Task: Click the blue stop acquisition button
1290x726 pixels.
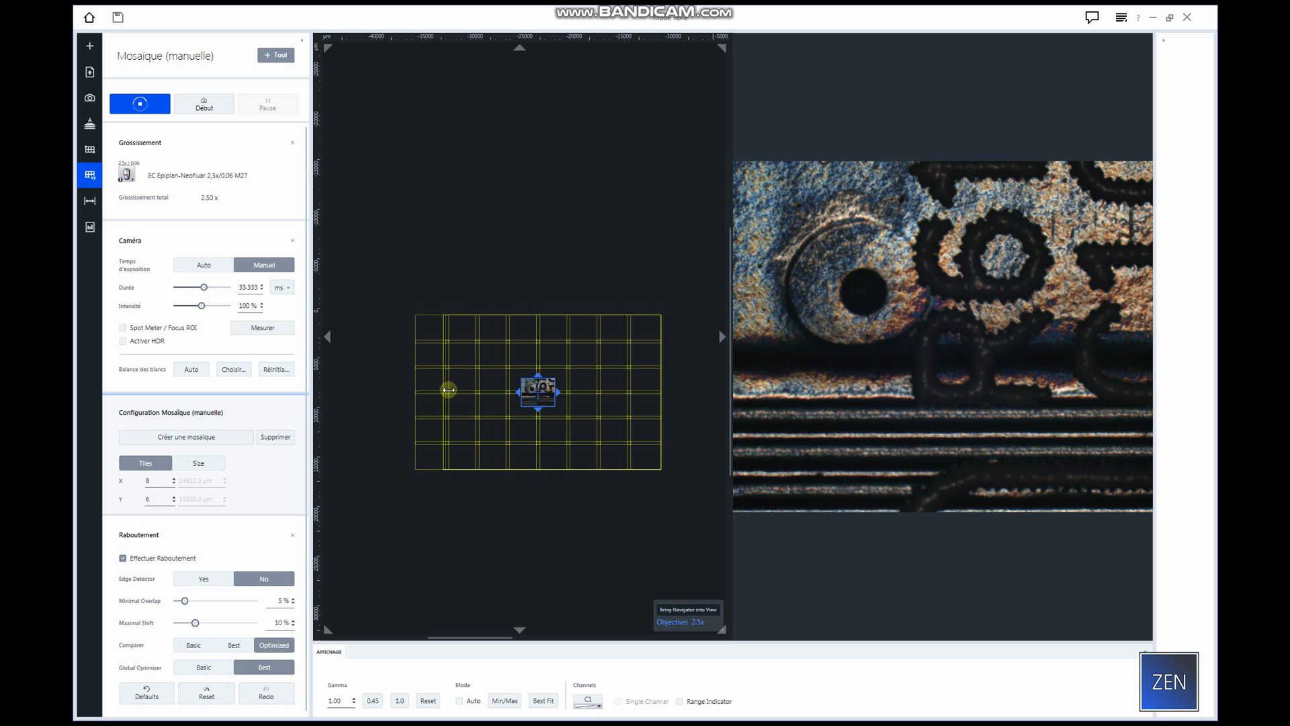Action: pyautogui.click(x=140, y=104)
